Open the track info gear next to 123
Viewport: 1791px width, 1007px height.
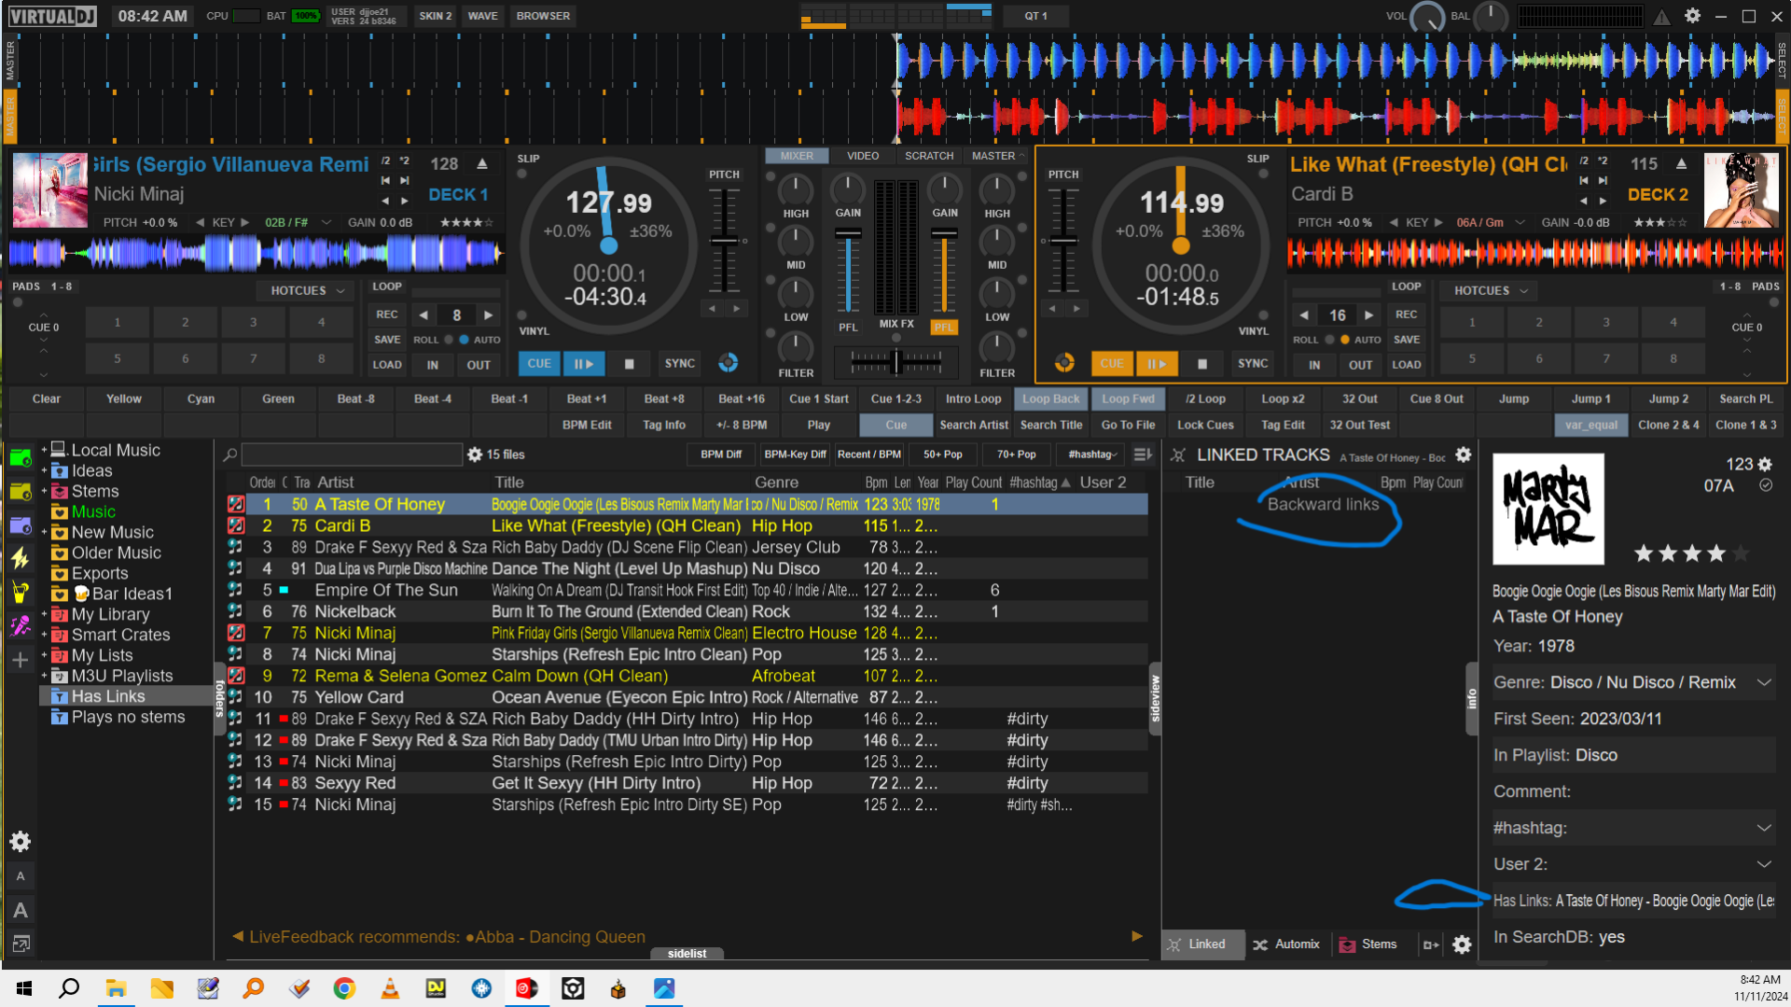pos(1765,464)
